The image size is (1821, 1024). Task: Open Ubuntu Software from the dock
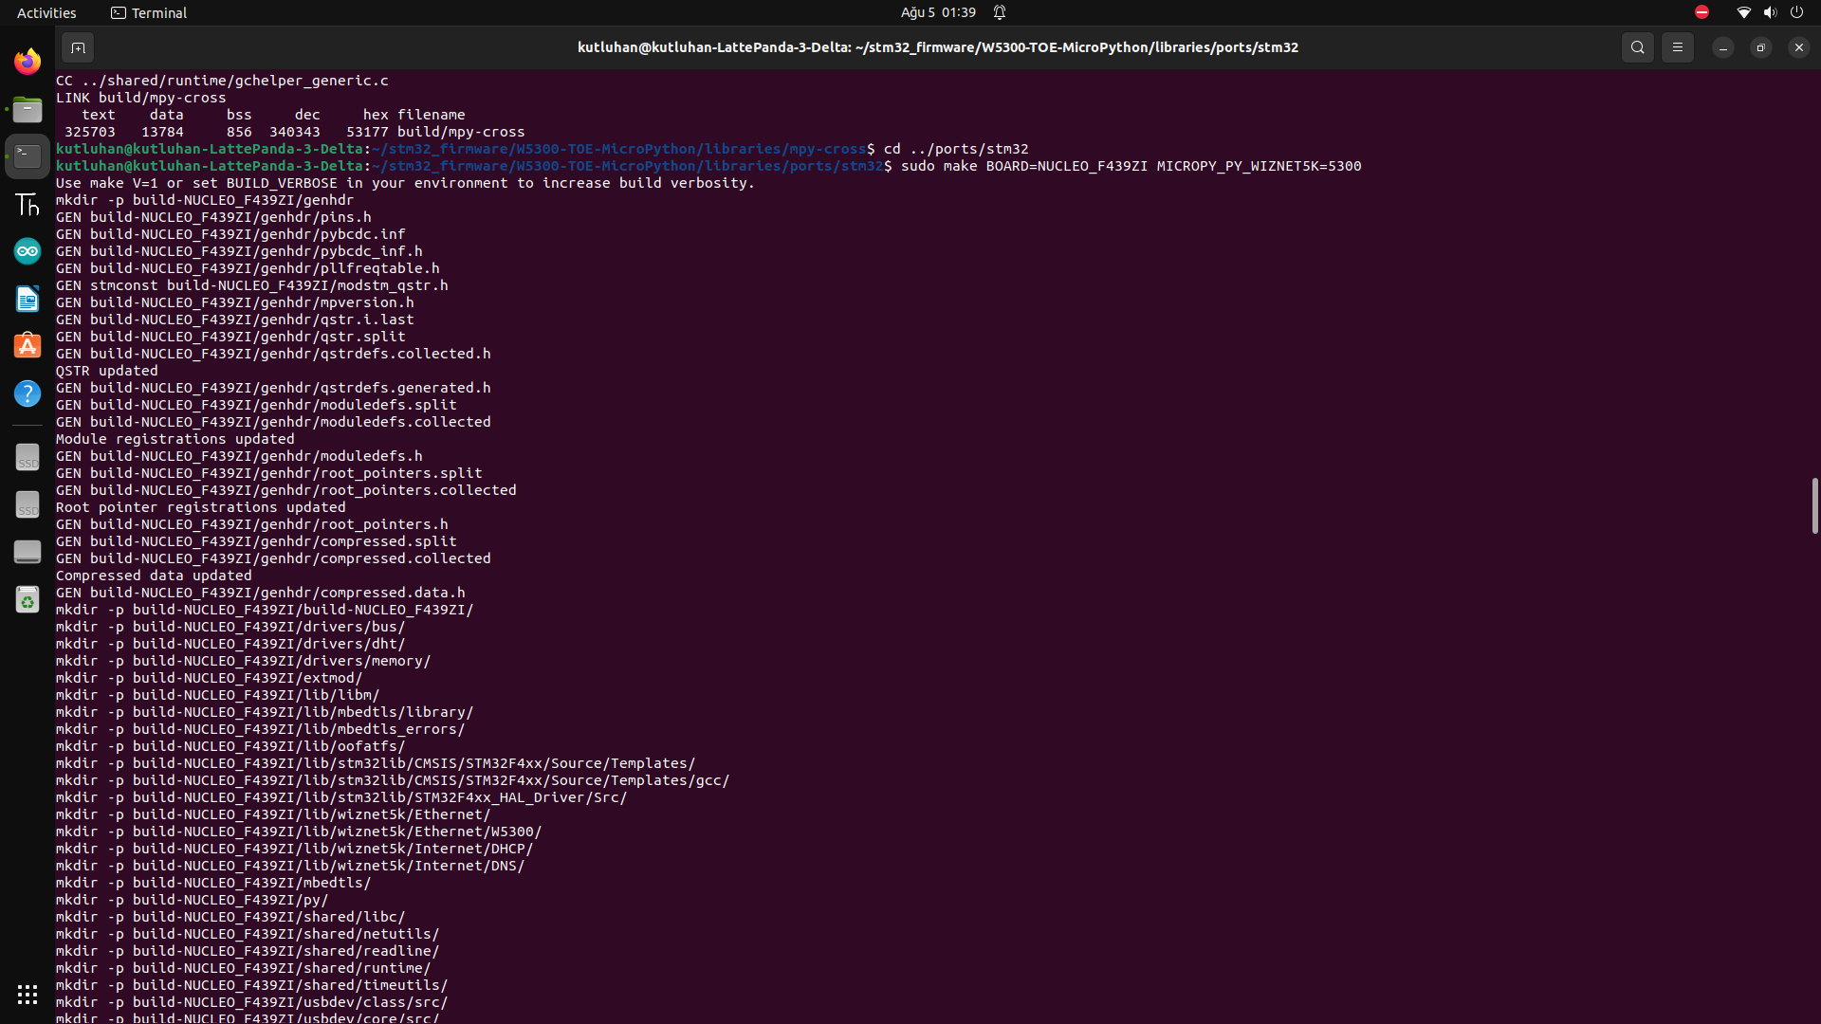28,345
